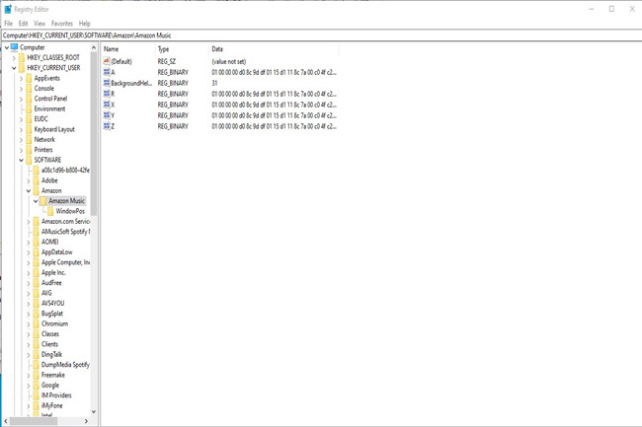
Task: Select the DumpMedia Spotify key
Action: [x=65, y=365]
